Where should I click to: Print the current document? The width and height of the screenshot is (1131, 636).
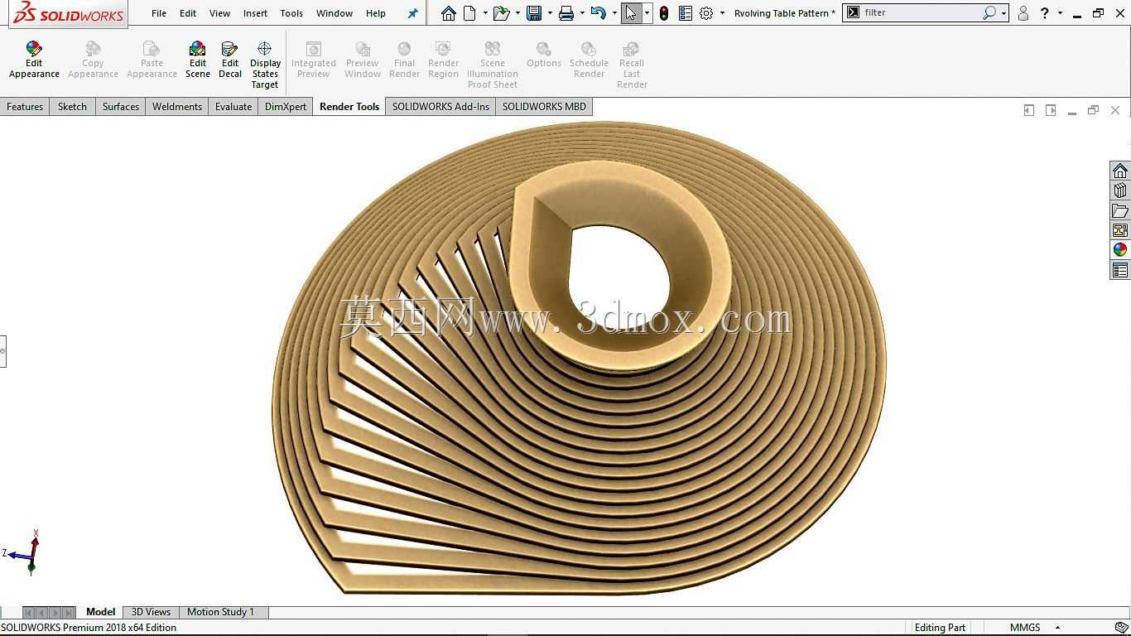tap(566, 13)
